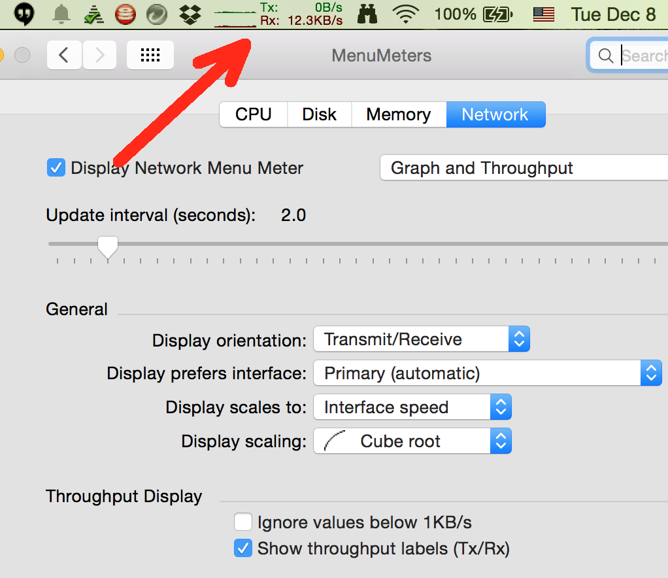Expand the Display prefers interface dropdown
The width and height of the screenshot is (668, 578).
click(488, 373)
